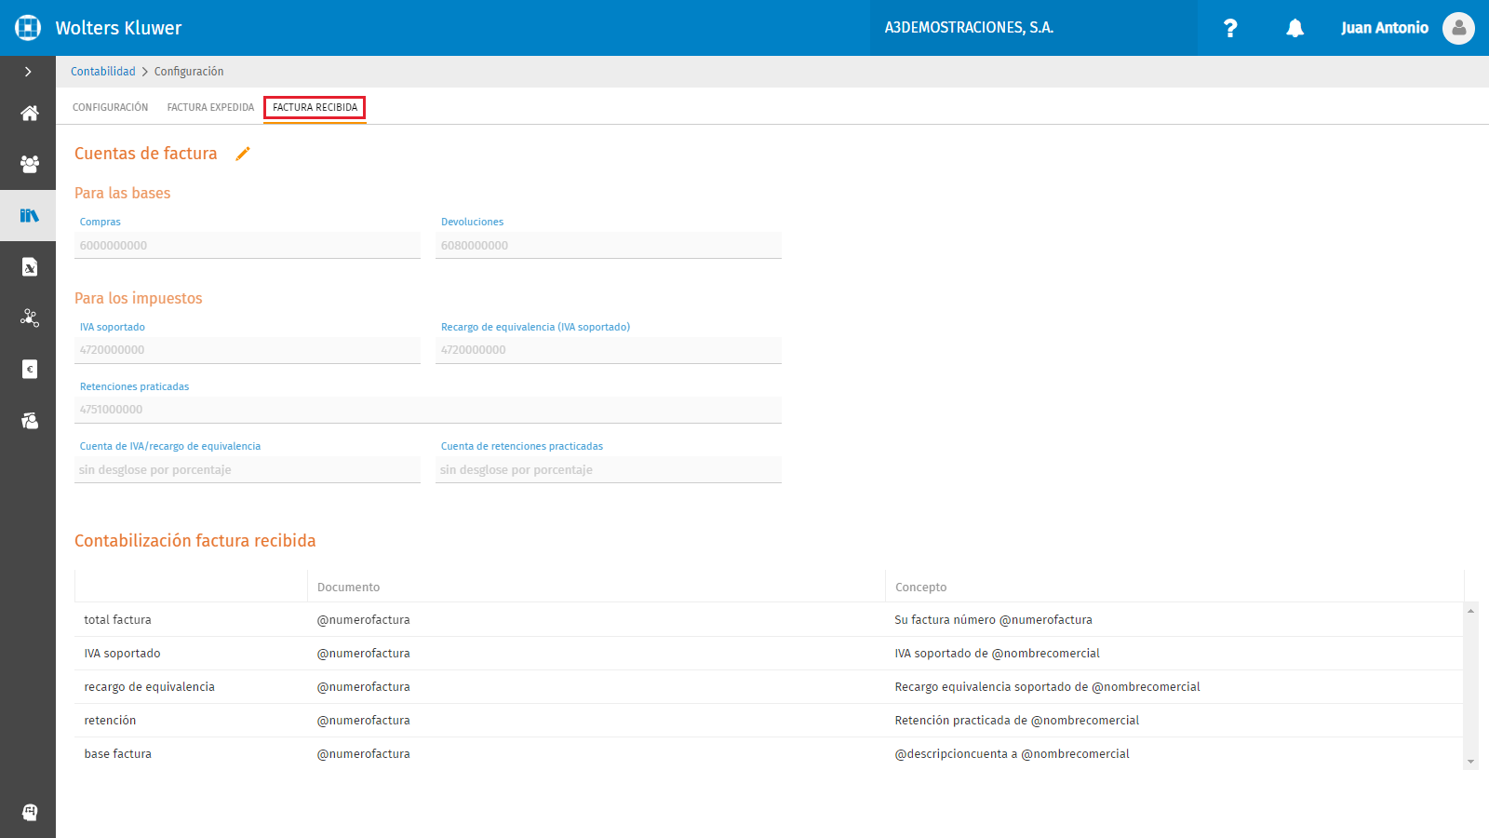Open the coins and user icon in sidebar
This screenshot has height=838, width=1489.
point(30,421)
